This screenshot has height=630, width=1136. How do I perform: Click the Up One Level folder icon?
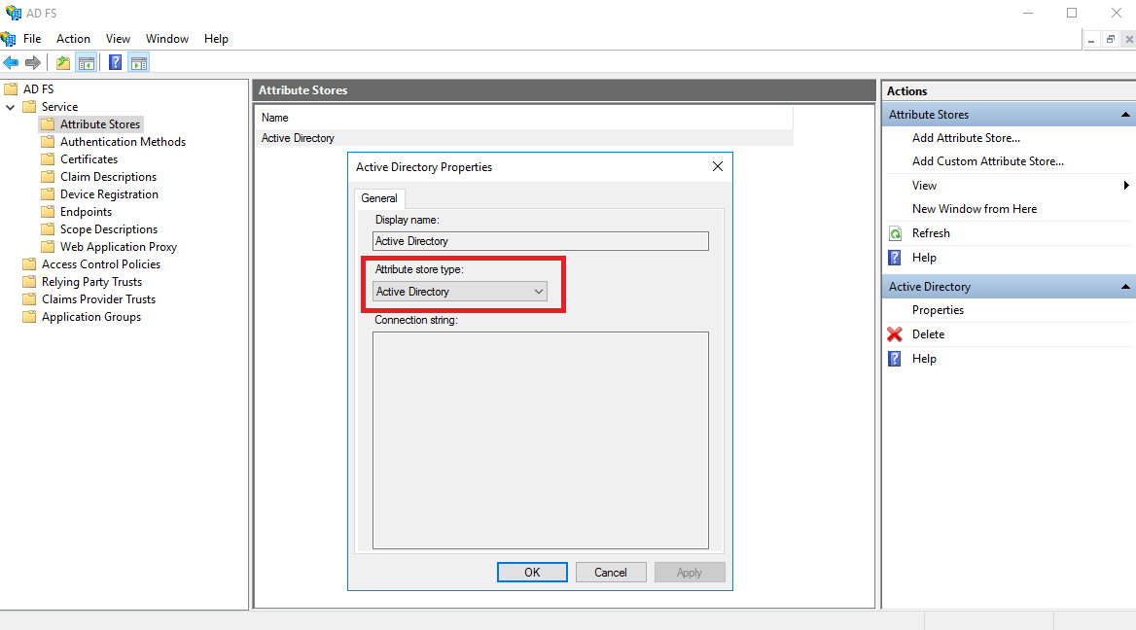click(63, 63)
